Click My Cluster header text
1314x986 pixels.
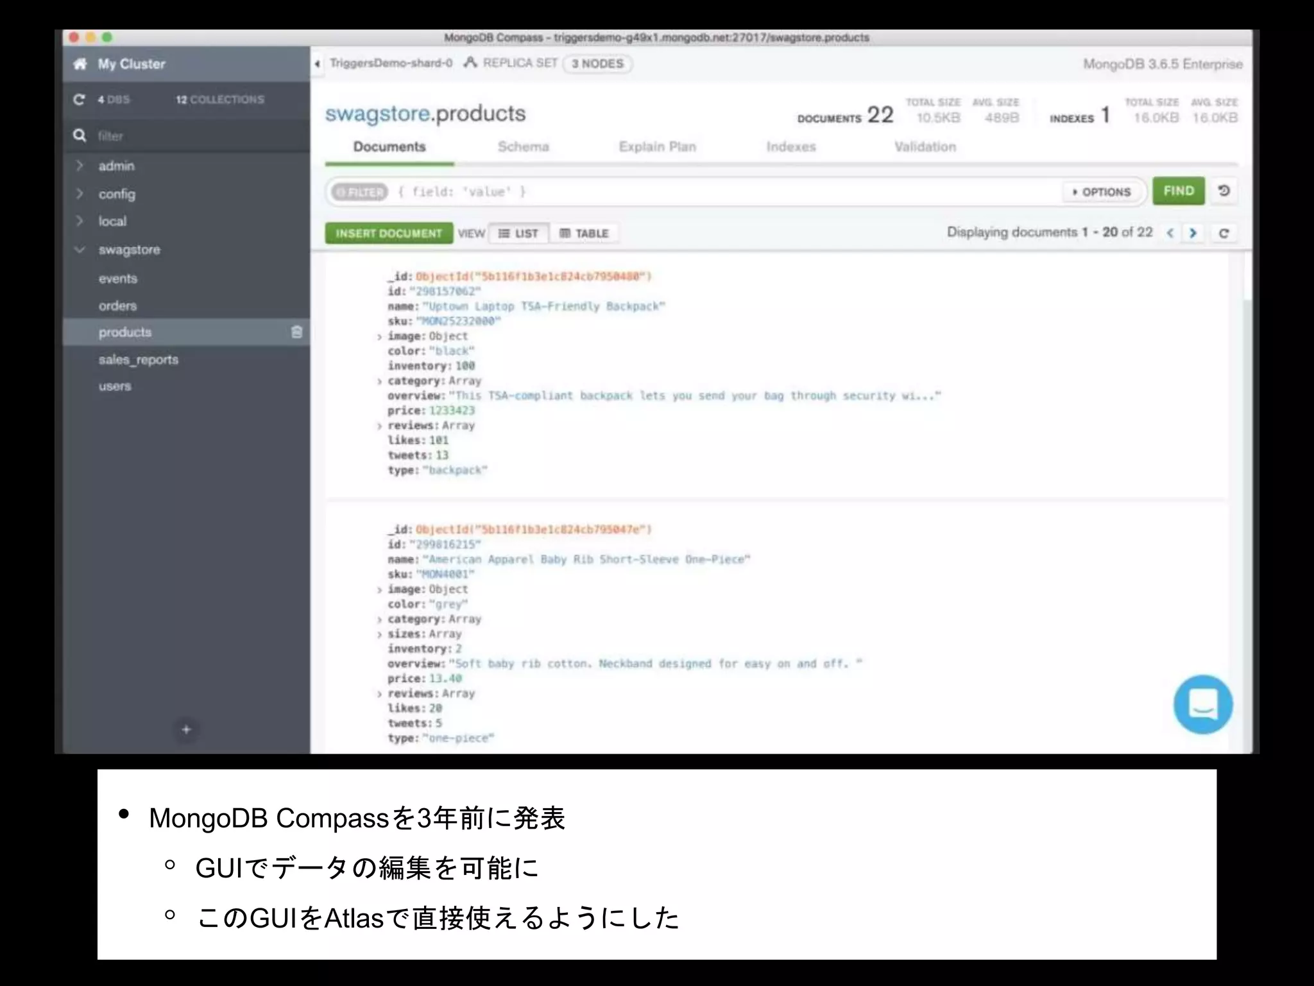click(x=132, y=64)
